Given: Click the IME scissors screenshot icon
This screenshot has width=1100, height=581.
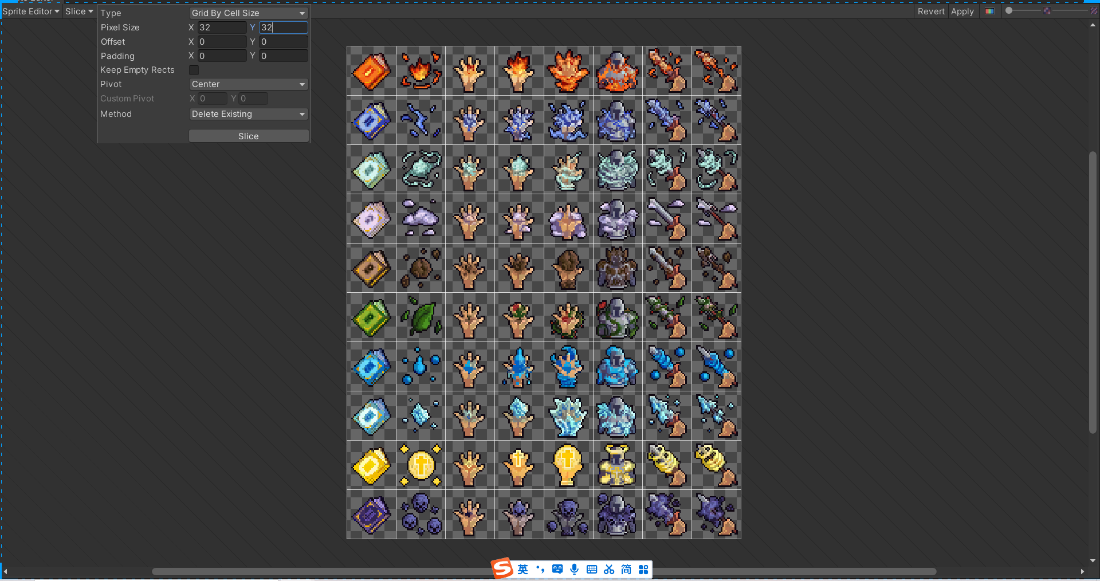Looking at the screenshot, I should point(609,569).
